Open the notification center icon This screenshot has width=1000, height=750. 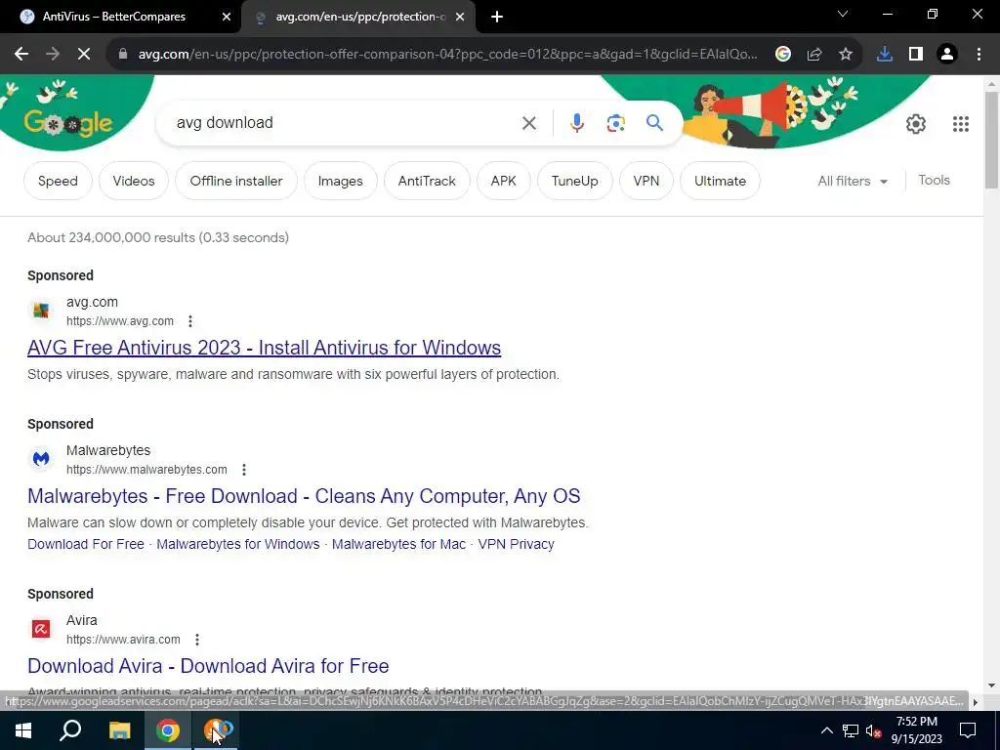pyautogui.click(x=968, y=730)
